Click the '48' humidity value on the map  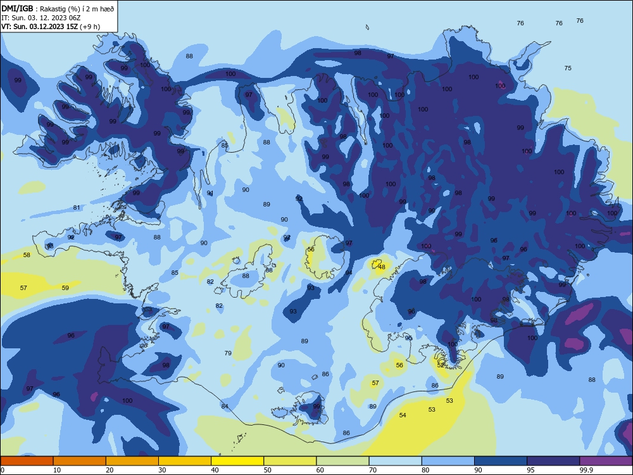point(382,267)
